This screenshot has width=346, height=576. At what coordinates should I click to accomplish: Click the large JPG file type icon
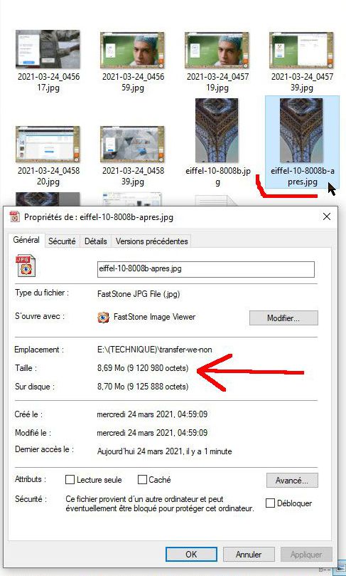point(26,266)
